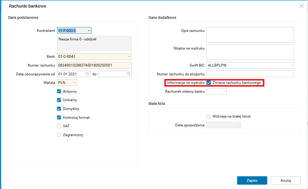The height and width of the screenshot is (189, 308).
Task: Uncheck Zmiana rachunku bankowego
Action: tap(209, 83)
